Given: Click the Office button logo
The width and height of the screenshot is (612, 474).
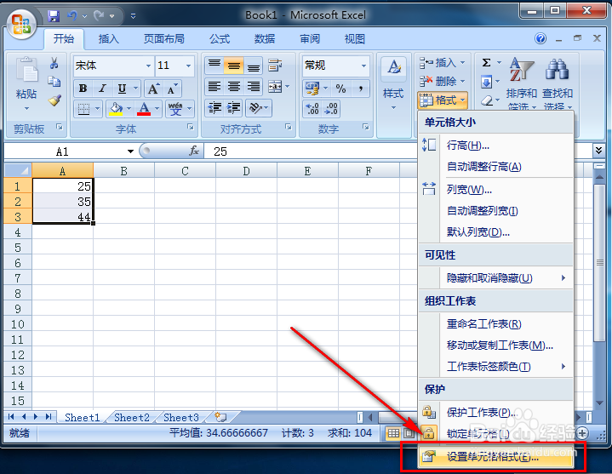Looking at the screenshot, I should (20, 24).
